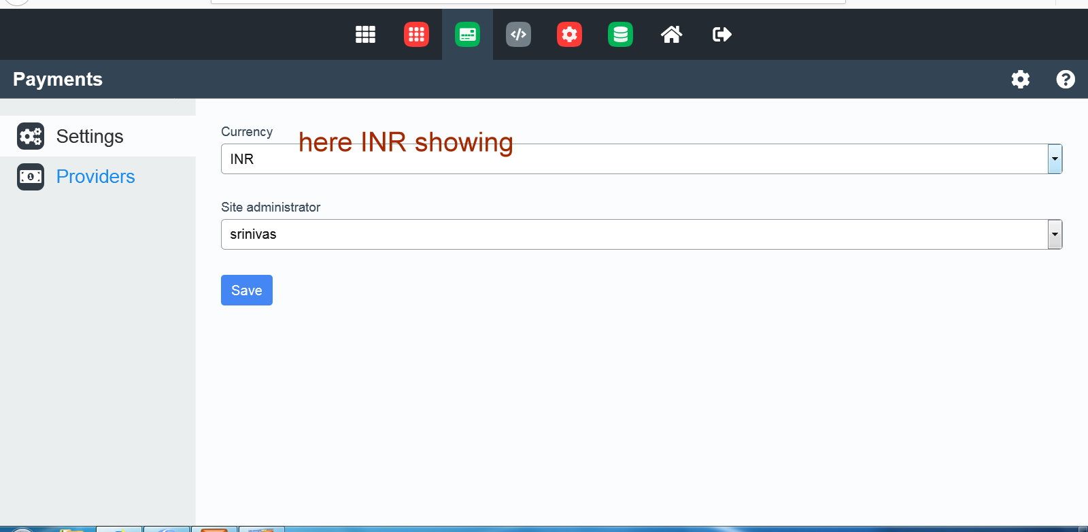
Task: Click the sign-out arrow icon
Action: tap(721, 35)
